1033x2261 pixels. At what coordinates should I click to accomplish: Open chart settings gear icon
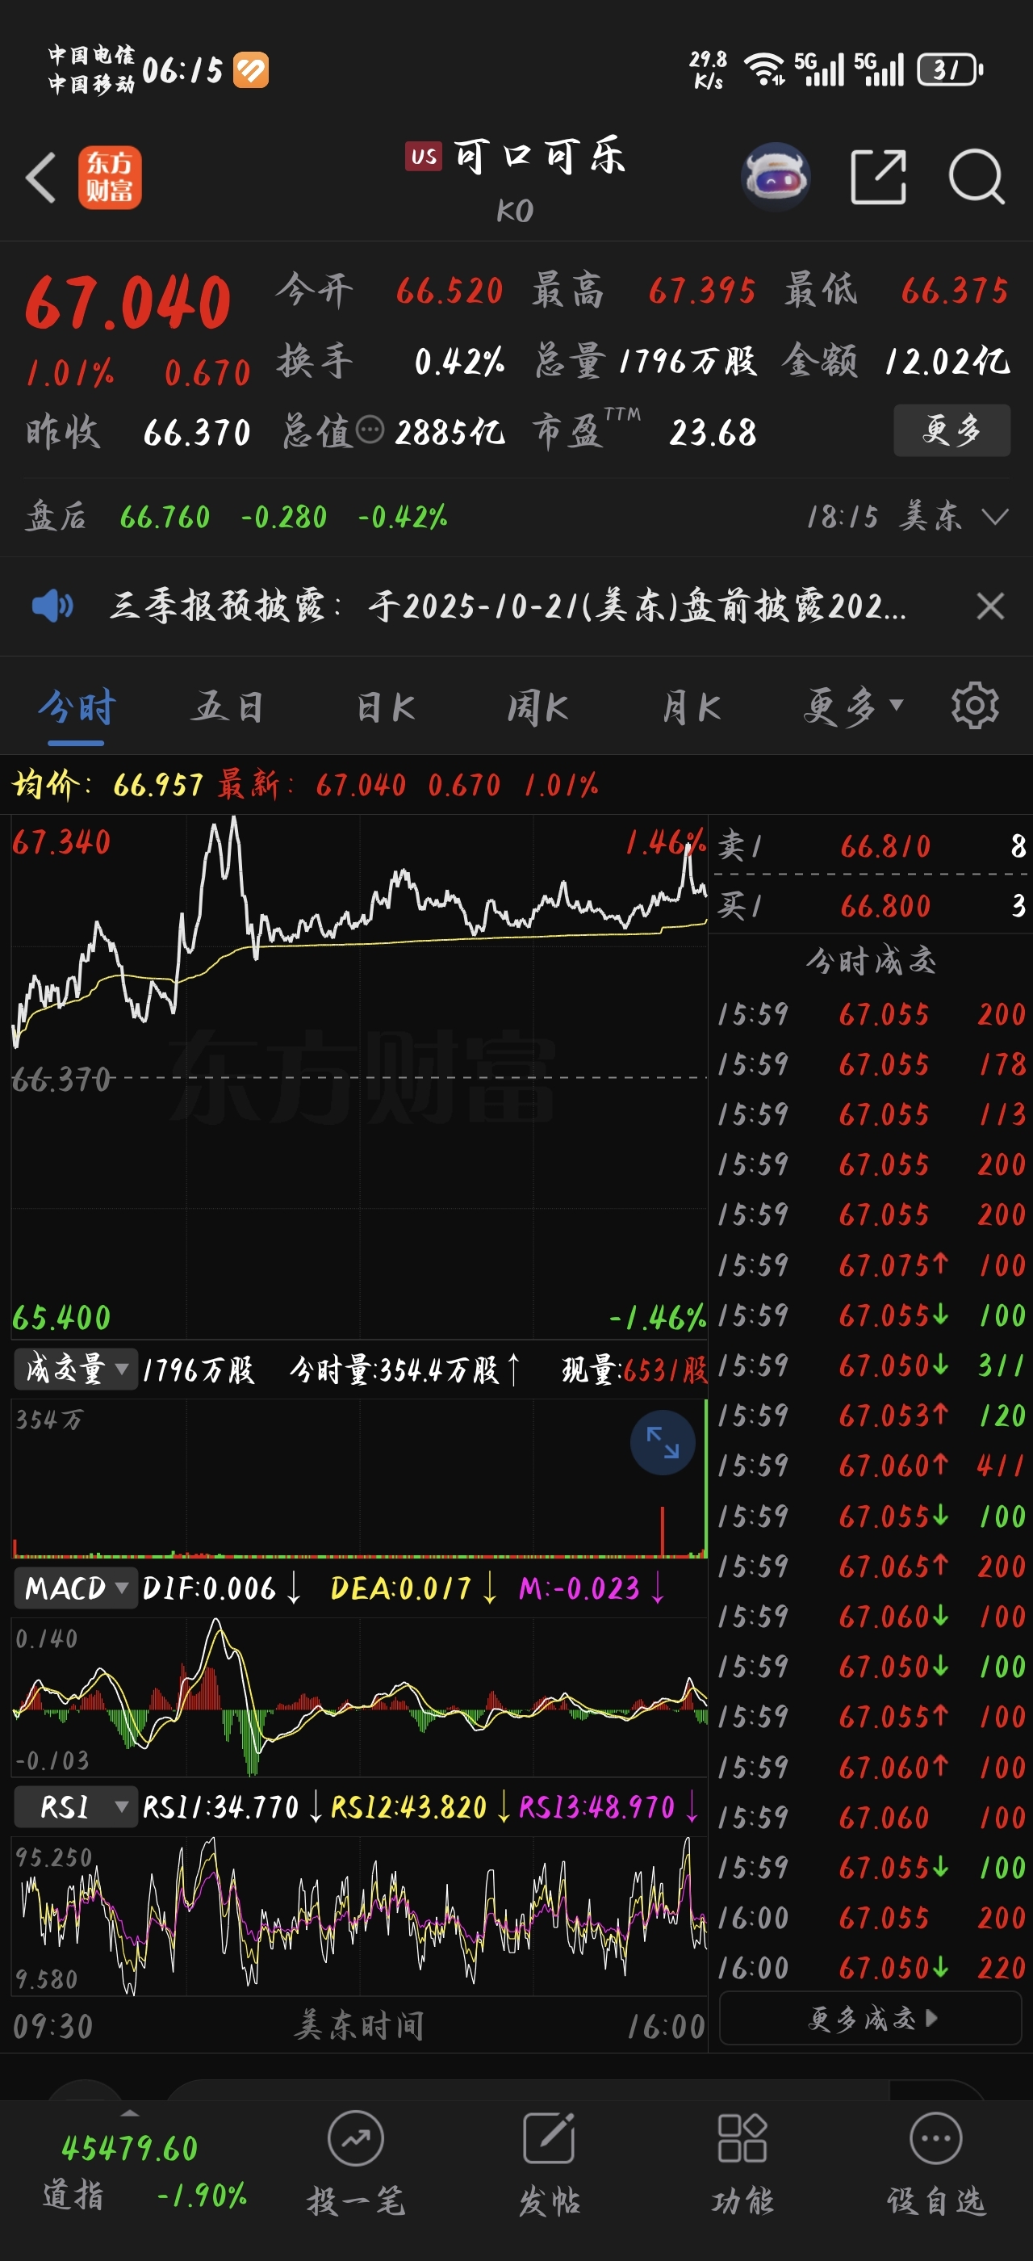pos(975,706)
